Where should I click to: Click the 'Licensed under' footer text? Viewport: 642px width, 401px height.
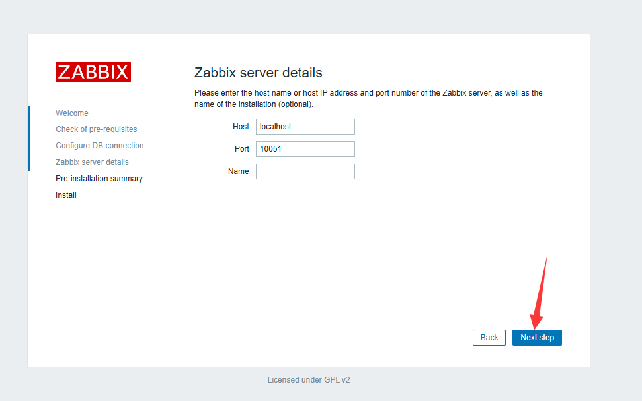[295, 380]
